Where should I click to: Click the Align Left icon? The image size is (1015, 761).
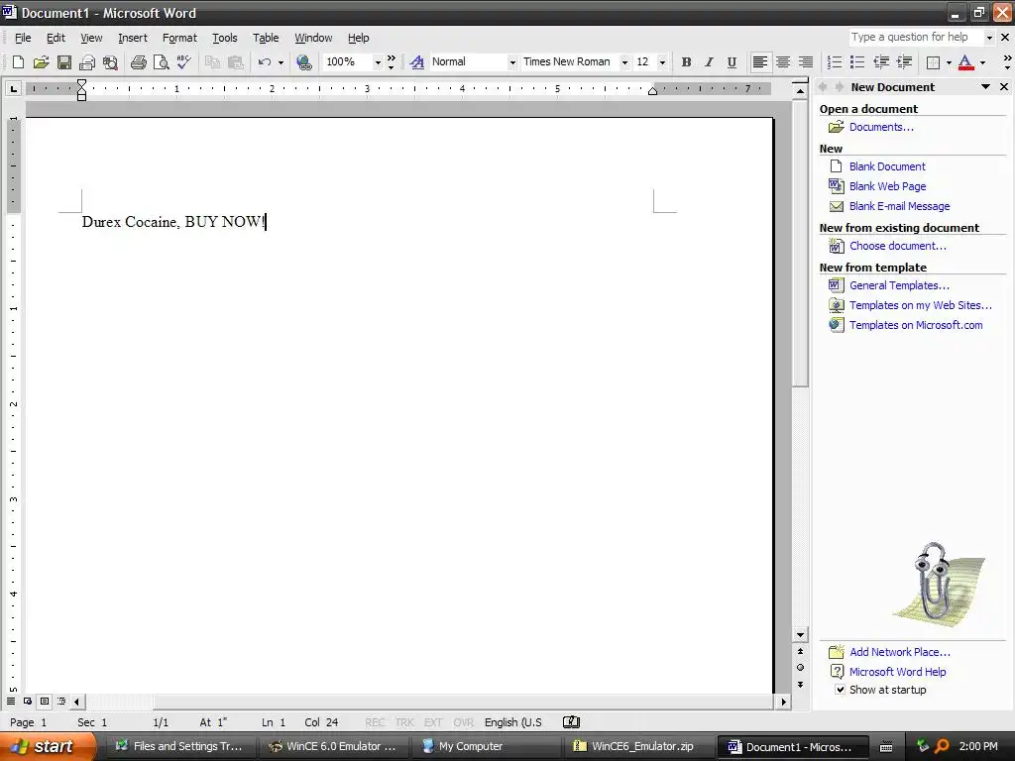[x=760, y=62]
